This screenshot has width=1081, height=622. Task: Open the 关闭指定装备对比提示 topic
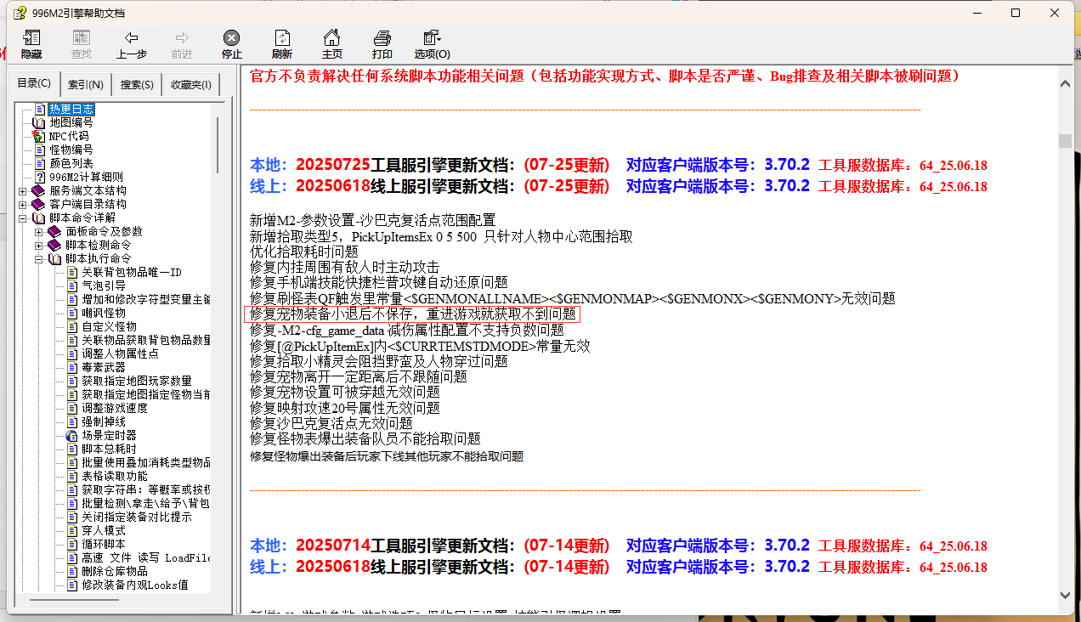(x=137, y=517)
